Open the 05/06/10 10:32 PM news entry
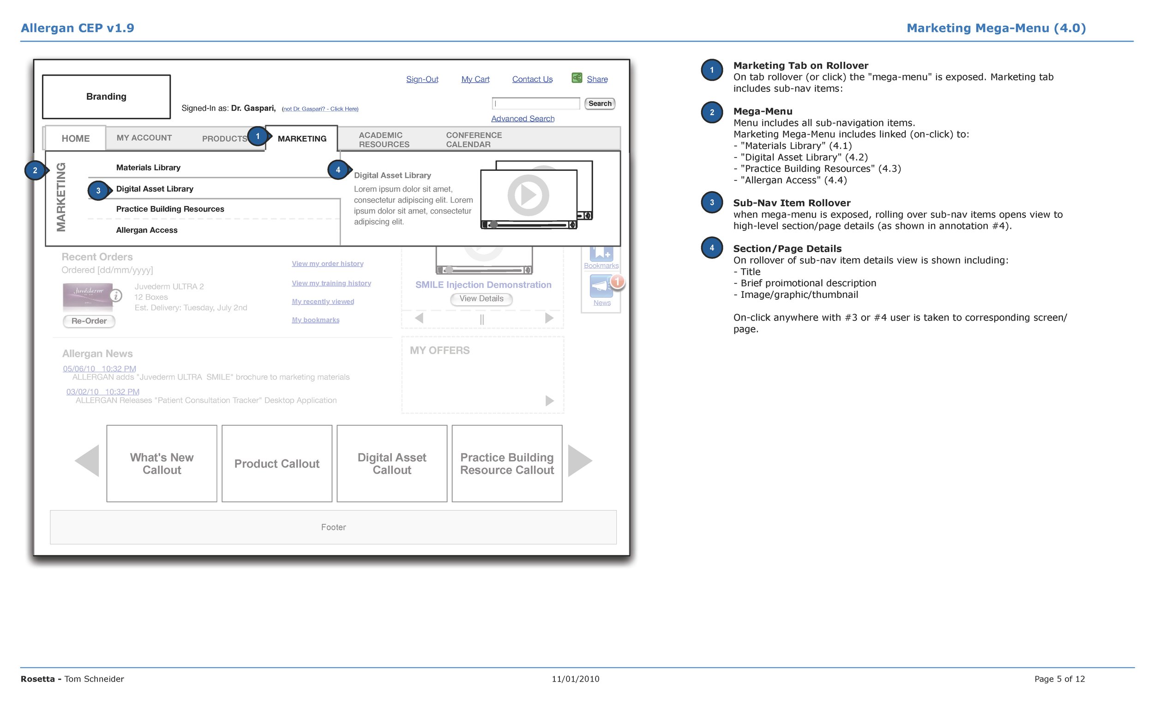Viewport: 1154px width, 701px height. point(99,369)
